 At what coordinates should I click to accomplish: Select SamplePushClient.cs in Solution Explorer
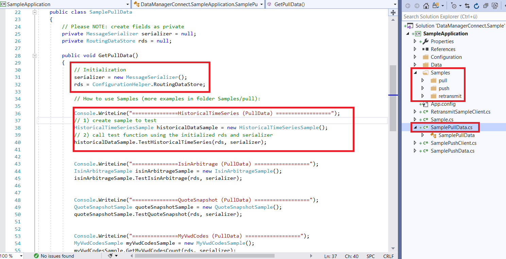click(453, 143)
